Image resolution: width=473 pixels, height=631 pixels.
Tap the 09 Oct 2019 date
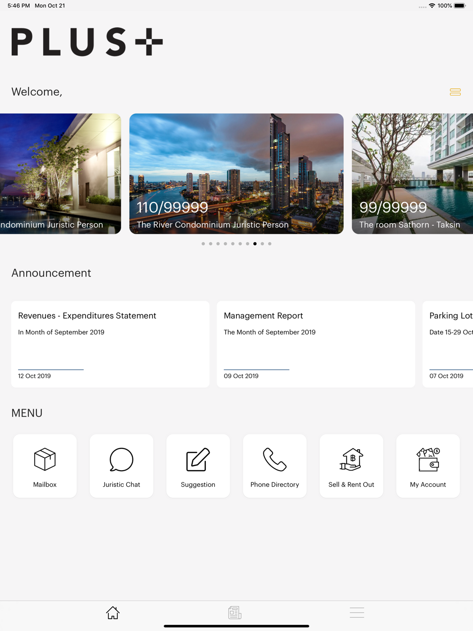point(241,376)
